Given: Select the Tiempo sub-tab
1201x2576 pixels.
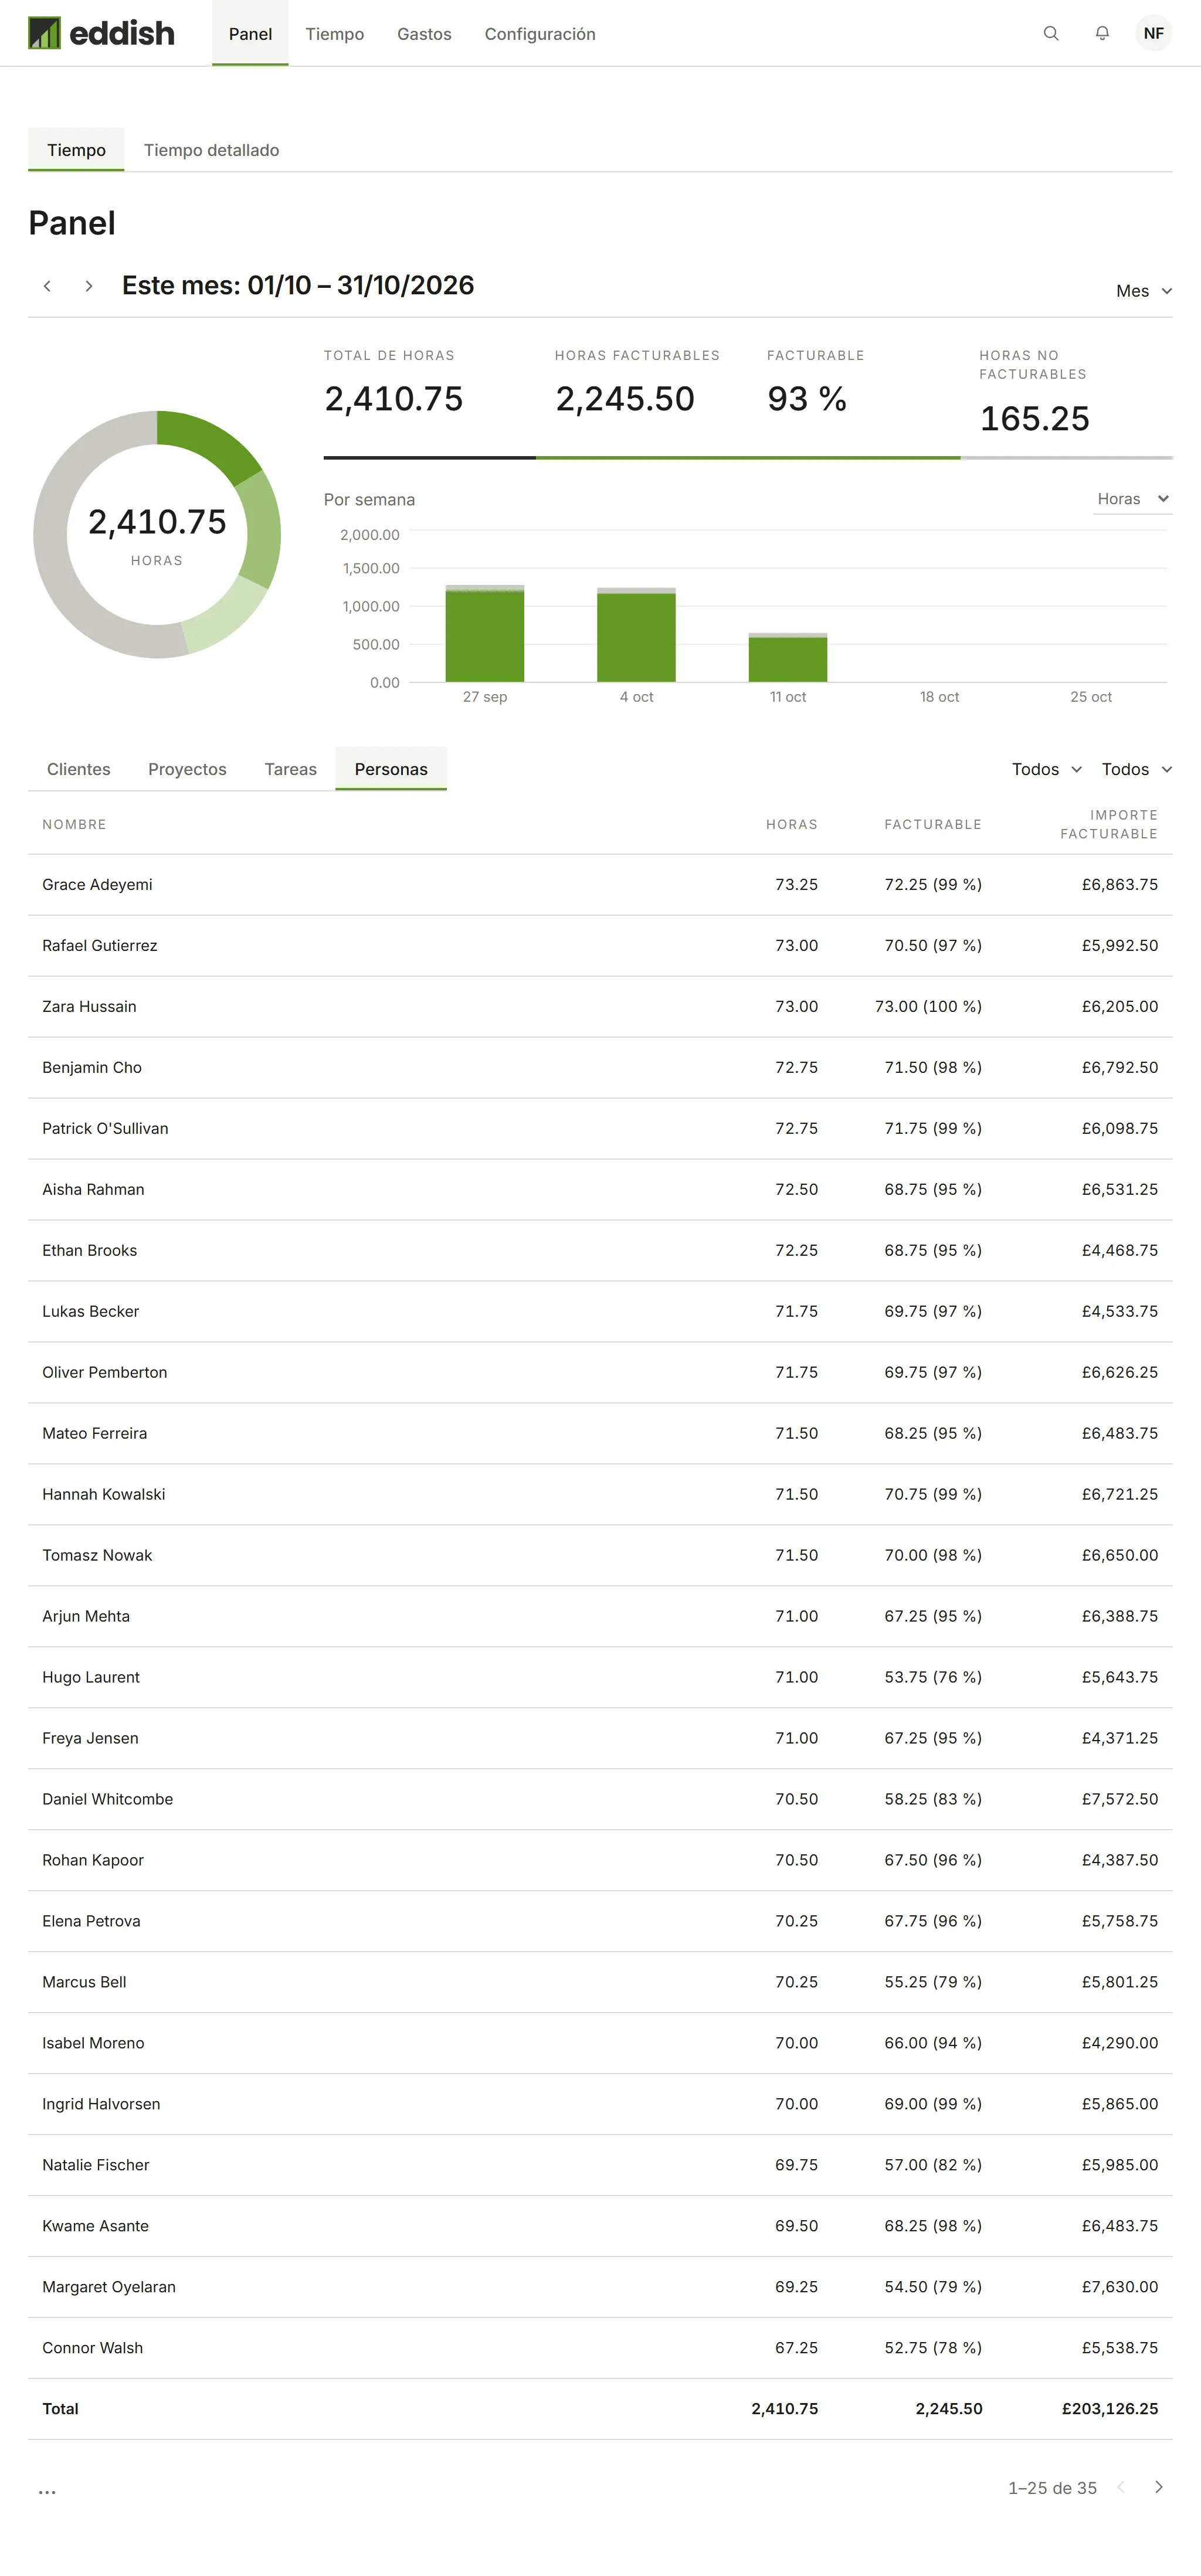Looking at the screenshot, I should click(76, 150).
